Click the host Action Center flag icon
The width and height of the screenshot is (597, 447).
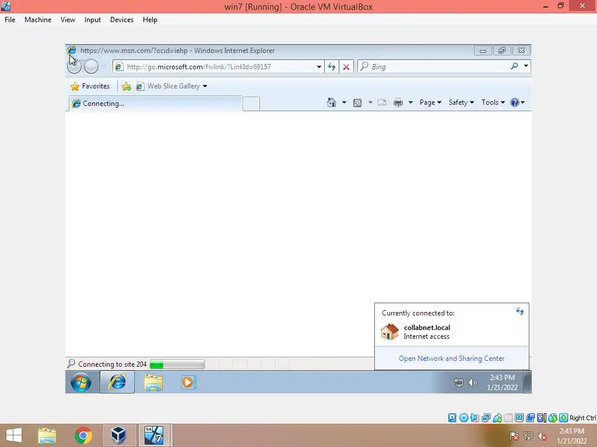[514, 436]
